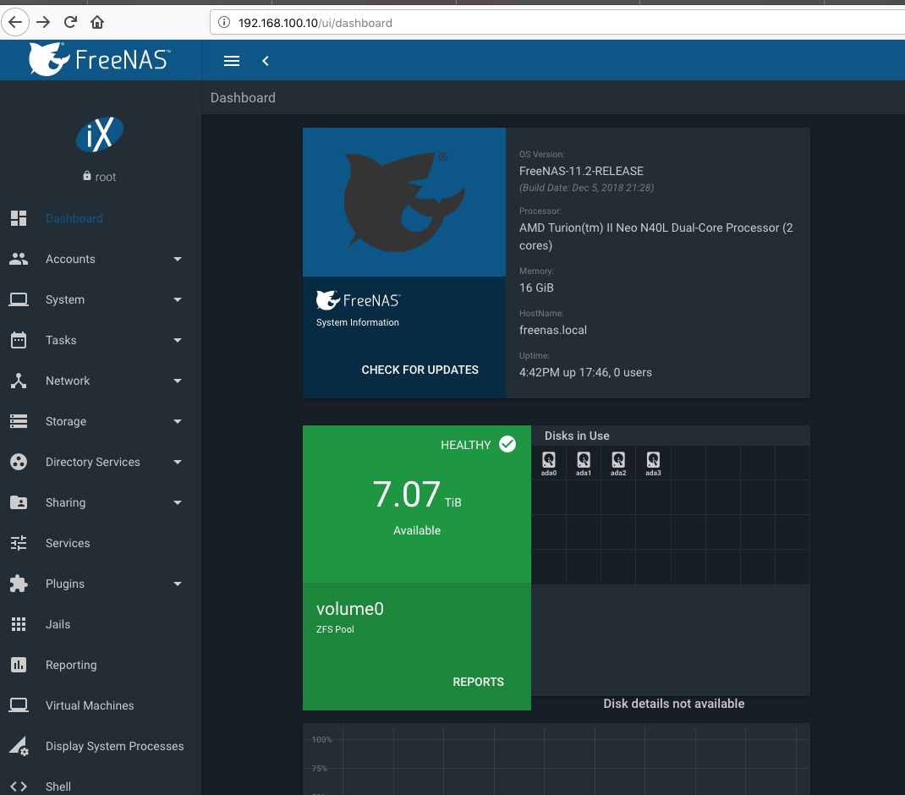
Task: Click the 7.07 TiB available value
Action: pos(417,496)
